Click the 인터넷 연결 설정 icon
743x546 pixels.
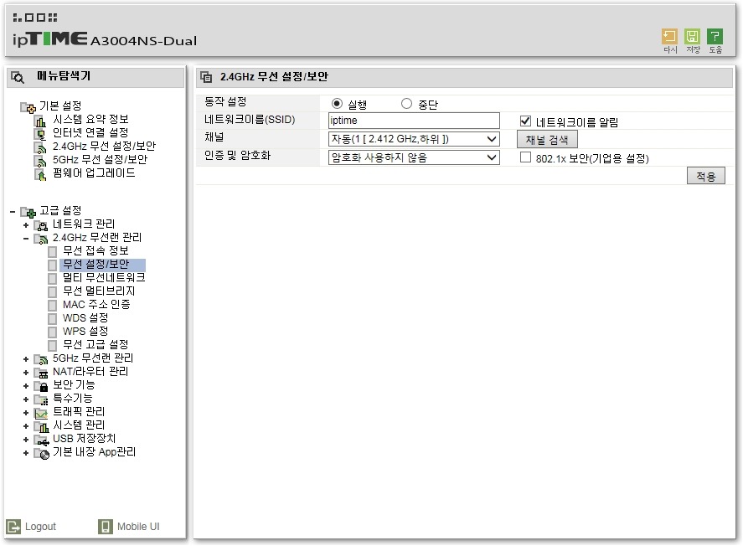pos(41,135)
